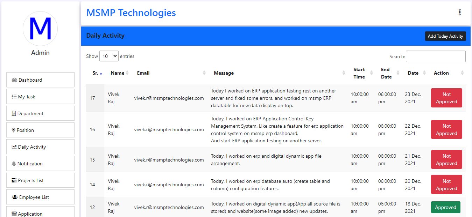Click the Application card icon
The height and width of the screenshot is (217, 472).
pos(14,214)
